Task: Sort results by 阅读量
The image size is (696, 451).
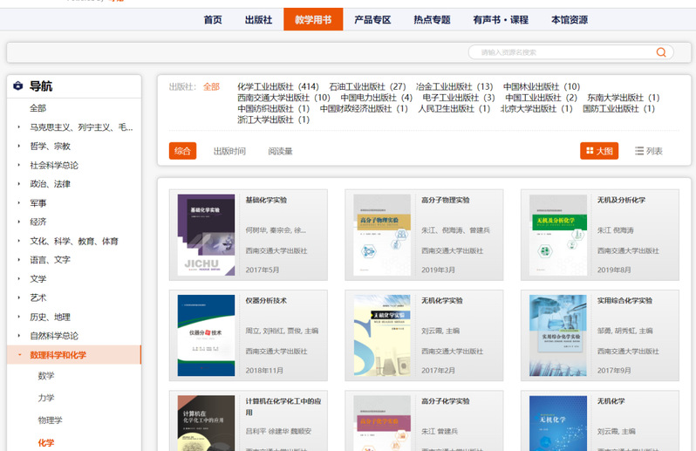Action: pyautogui.click(x=280, y=151)
